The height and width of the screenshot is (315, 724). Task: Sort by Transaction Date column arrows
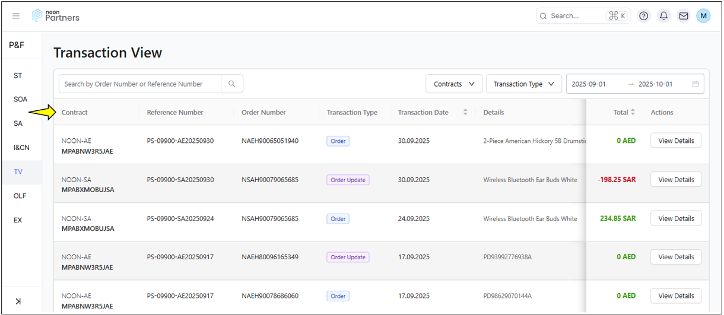click(465, 112)
